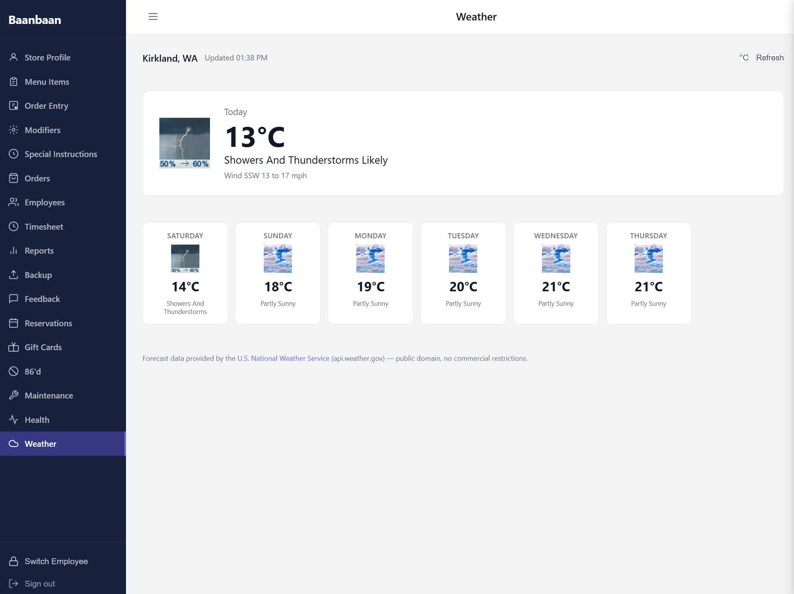Click the Modifiers sun icon
794x594 pixels.
tap(14, 130)
